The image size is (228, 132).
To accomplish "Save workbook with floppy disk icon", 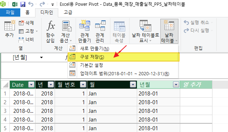I will click(x=23, y=4).
